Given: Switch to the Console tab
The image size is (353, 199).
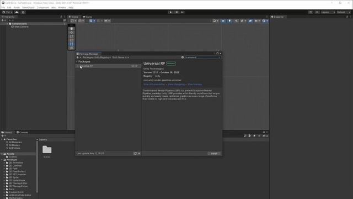Looking at the screenshot, I should [22, 133].
